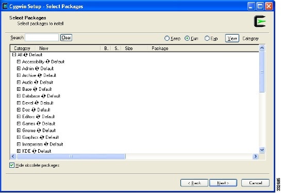
Task: Expand the Admin category
Action: [x=19, y=68]
